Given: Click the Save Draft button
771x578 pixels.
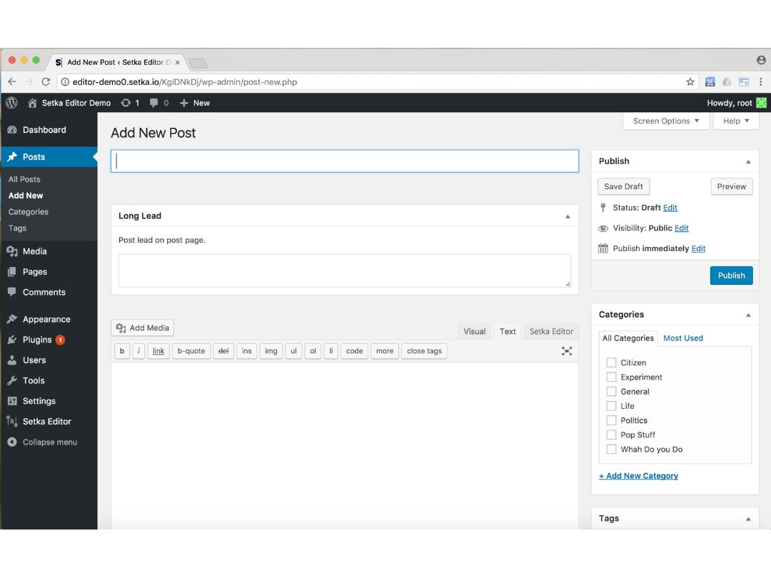Looking at the screenshot, I should pyautogui.click(x=623, y=186).
